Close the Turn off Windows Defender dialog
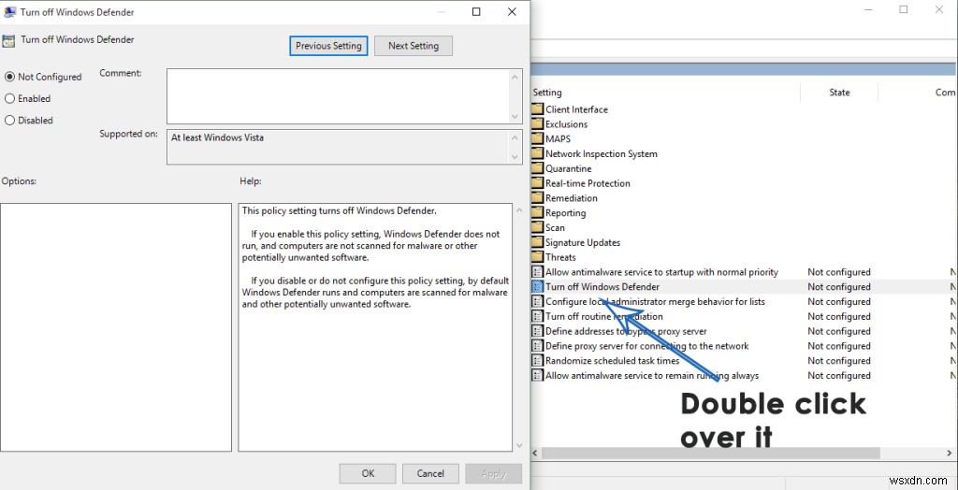 [512, 11]
